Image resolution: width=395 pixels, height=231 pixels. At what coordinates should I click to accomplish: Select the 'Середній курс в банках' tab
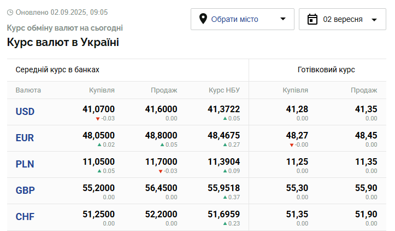[x=57, y=70]
